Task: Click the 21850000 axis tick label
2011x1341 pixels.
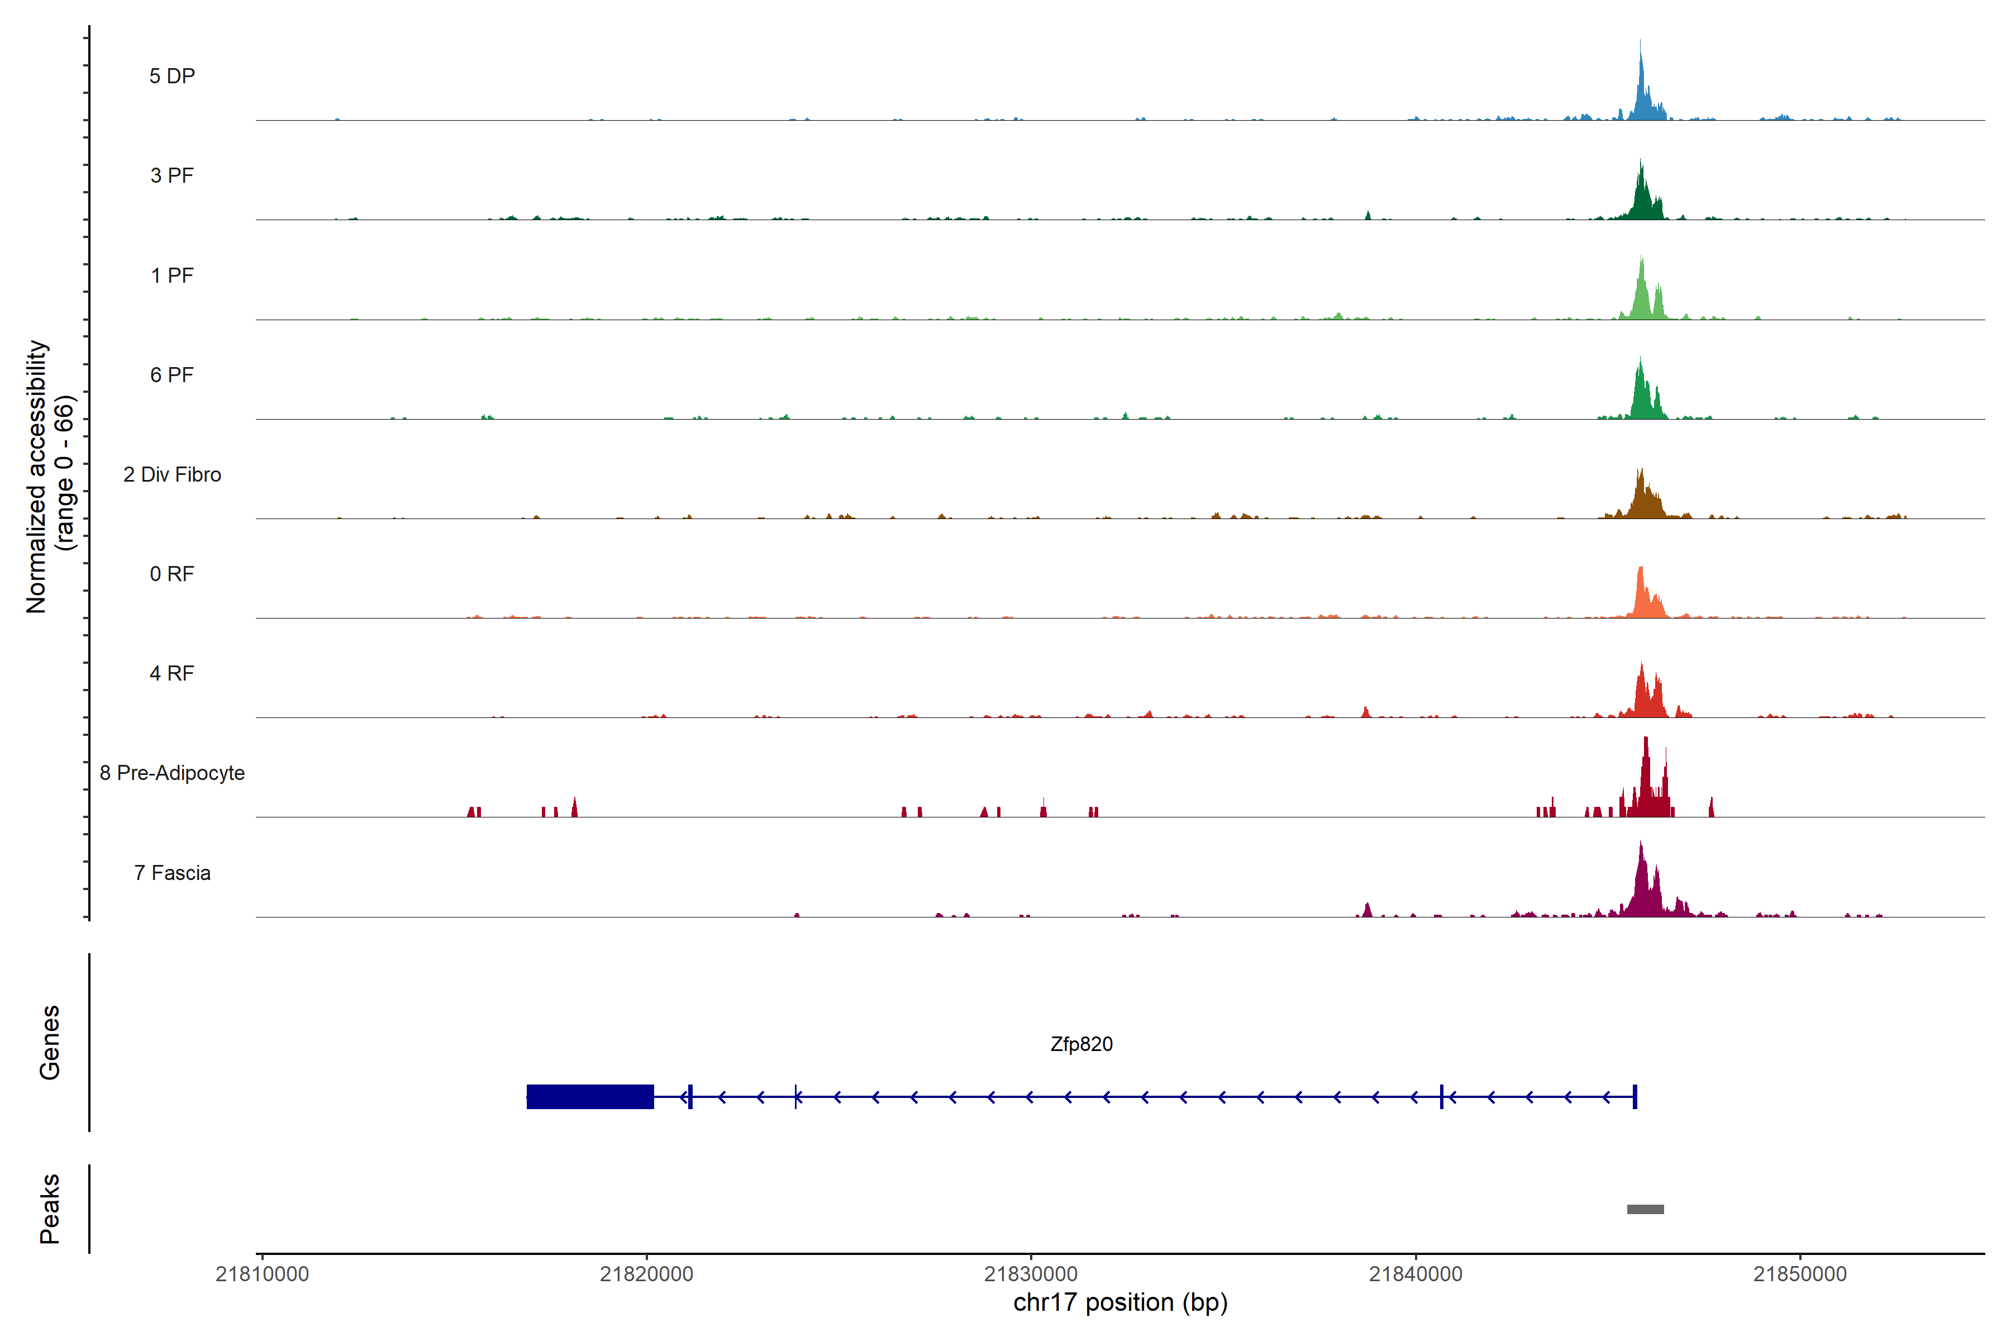Action: [x=1800, y=1275]
